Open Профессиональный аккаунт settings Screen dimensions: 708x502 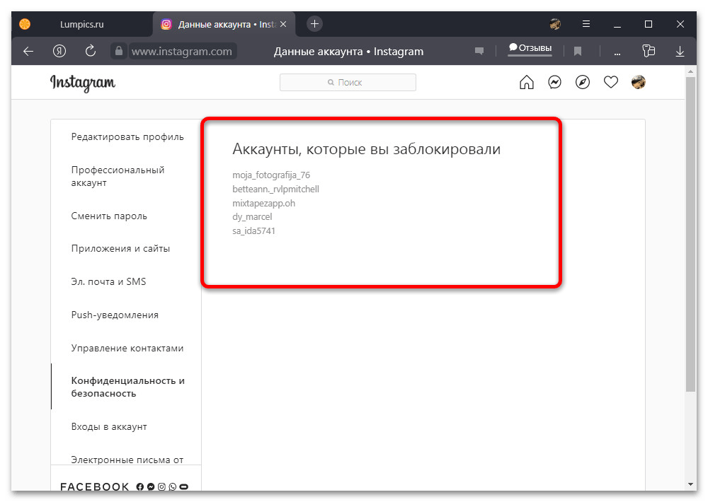tap(118, 176)
